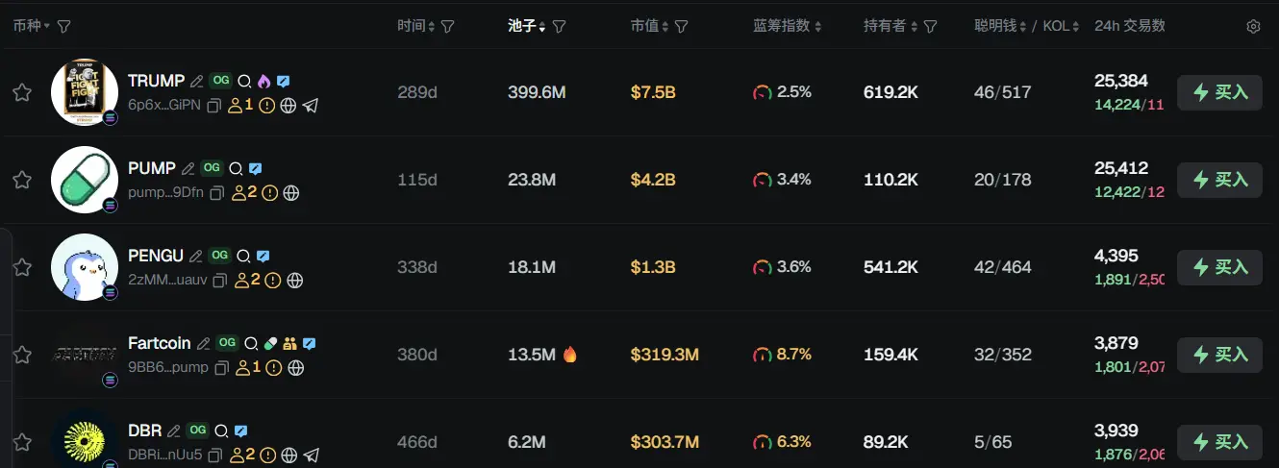Viewport: 1279px width, 468px height.
Task: Click the PENGU penguin avatar
Action: click(85, 266)
